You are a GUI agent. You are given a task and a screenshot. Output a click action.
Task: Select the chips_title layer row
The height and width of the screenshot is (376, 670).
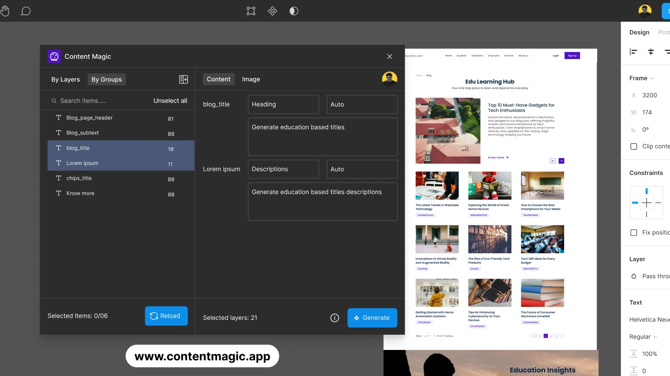point(121,178)
